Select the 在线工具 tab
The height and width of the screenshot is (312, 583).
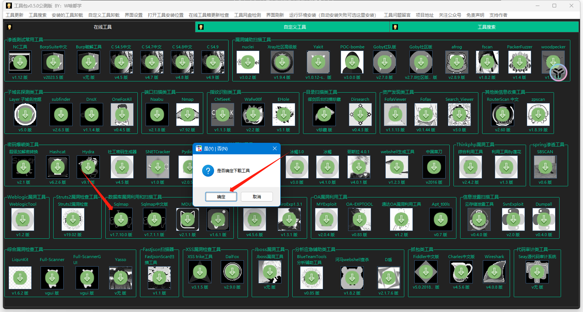[x=99, y=27]
